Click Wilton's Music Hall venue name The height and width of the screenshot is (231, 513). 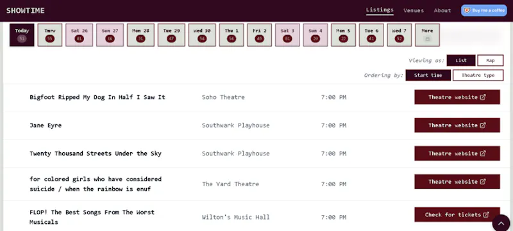235,218
